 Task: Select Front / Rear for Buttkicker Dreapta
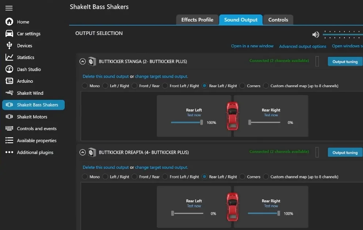click(x=145, y=177)
